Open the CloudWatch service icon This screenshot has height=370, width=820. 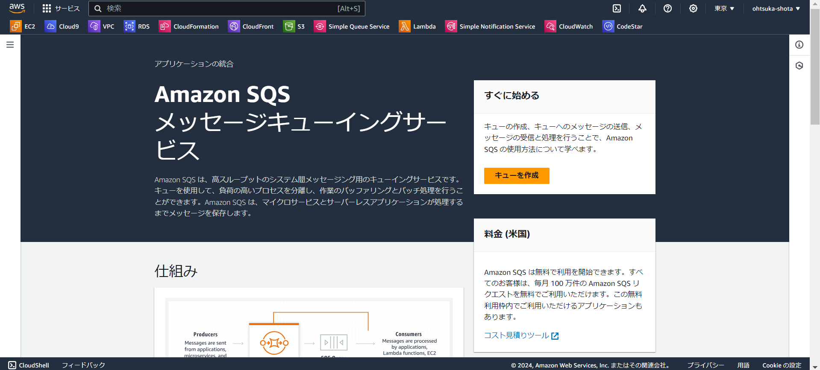click(x=550, y=26)
